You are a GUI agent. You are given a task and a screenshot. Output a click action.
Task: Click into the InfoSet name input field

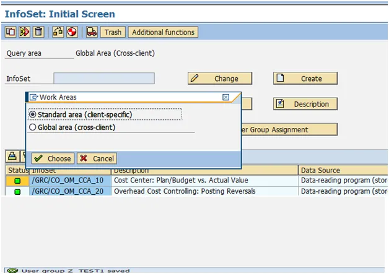(103, 79)
